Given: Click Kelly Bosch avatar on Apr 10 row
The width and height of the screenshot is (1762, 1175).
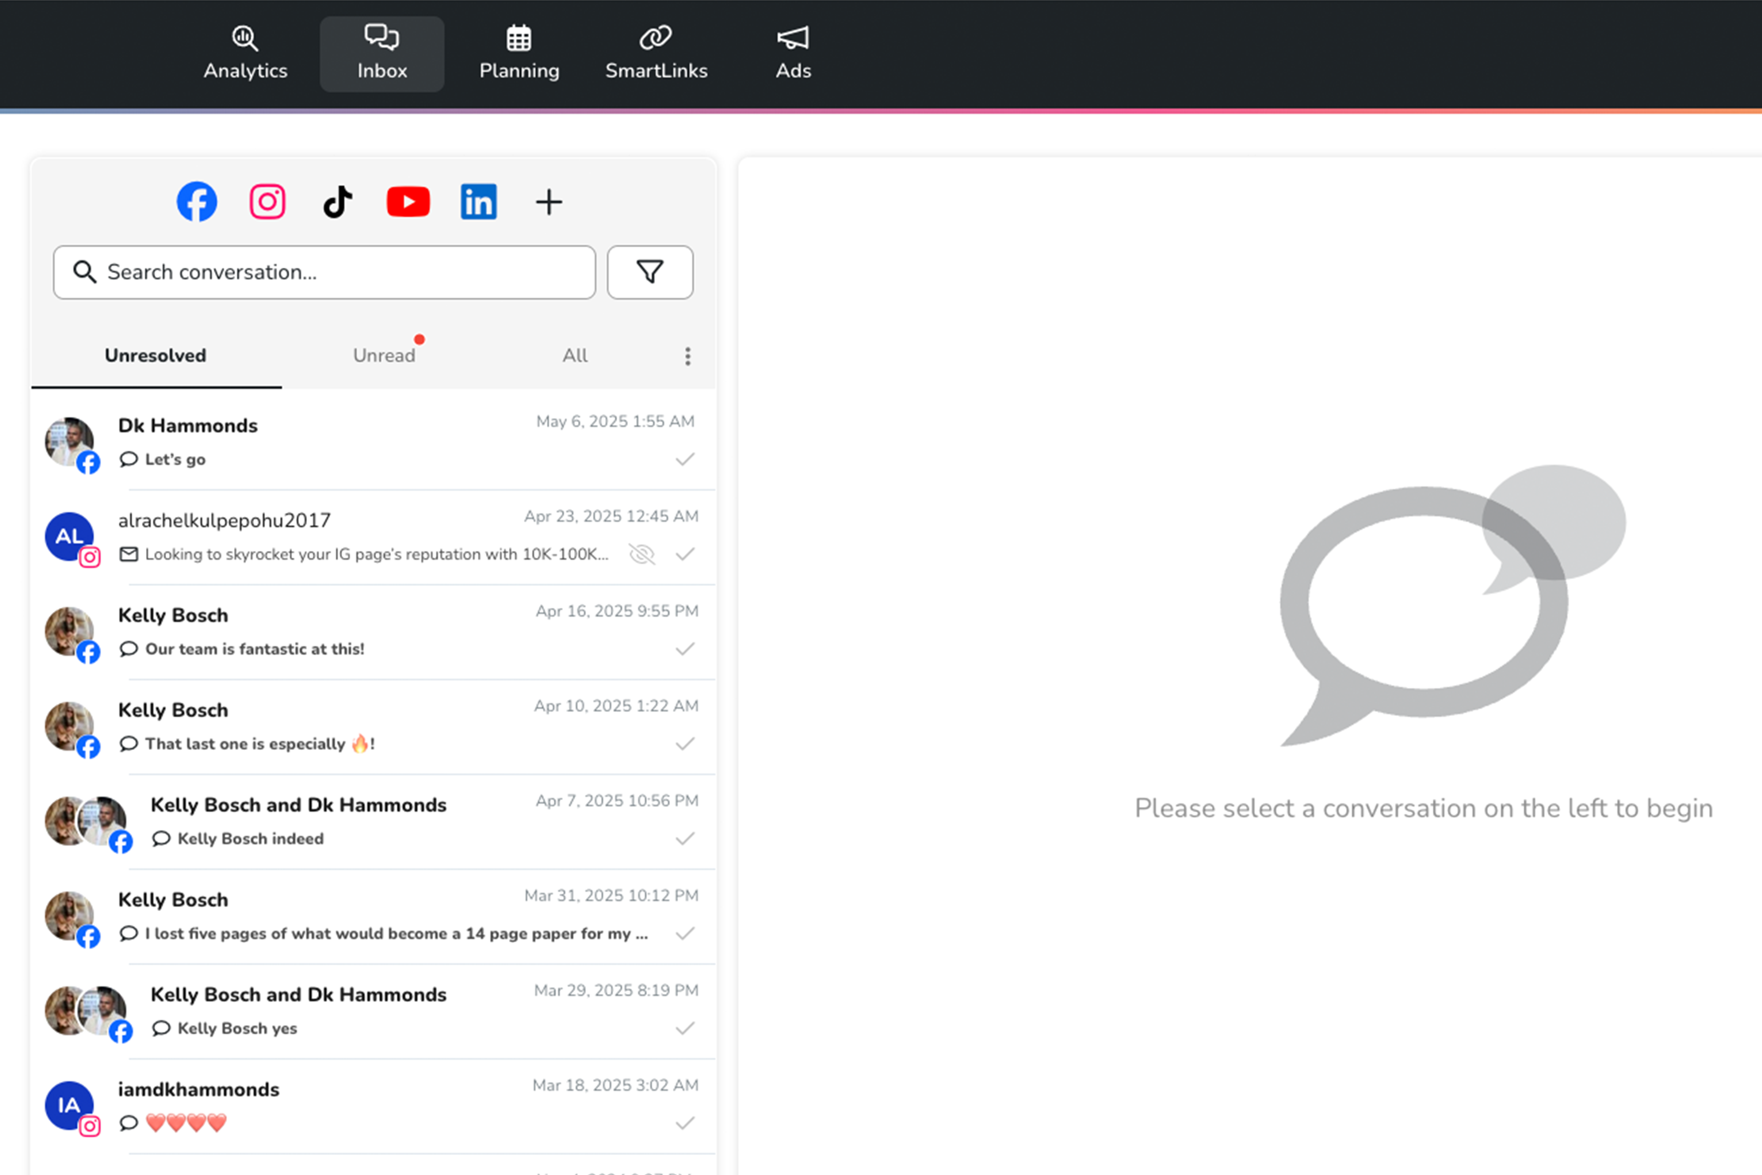Looking at the screenshot, I should [x=69, y=726].
